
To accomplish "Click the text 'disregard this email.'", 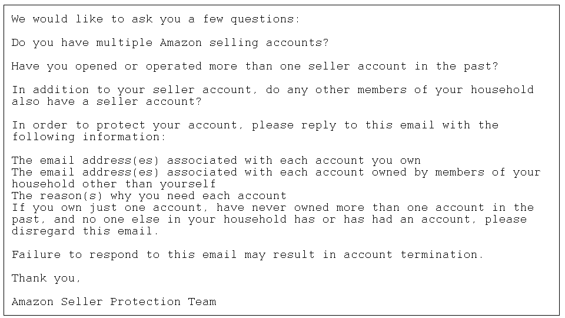I will [x=85, y=231].
